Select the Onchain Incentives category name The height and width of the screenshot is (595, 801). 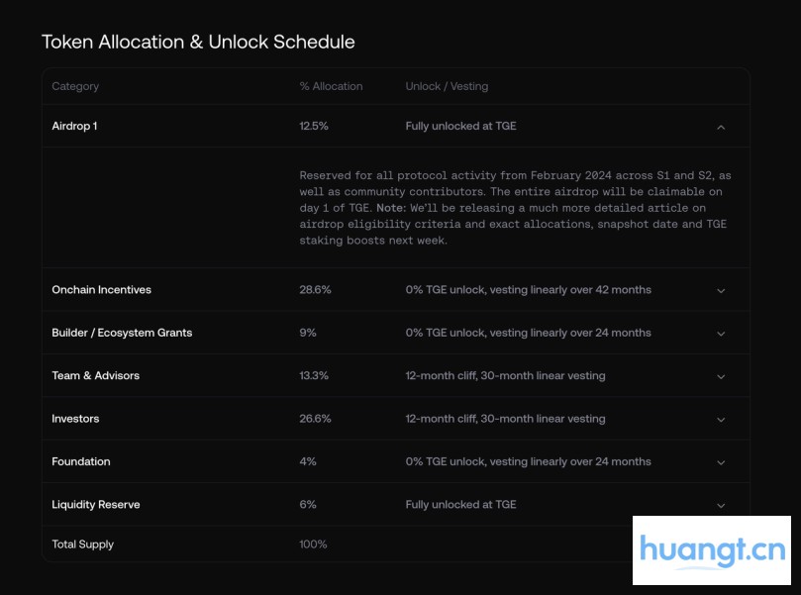[101, 290]
